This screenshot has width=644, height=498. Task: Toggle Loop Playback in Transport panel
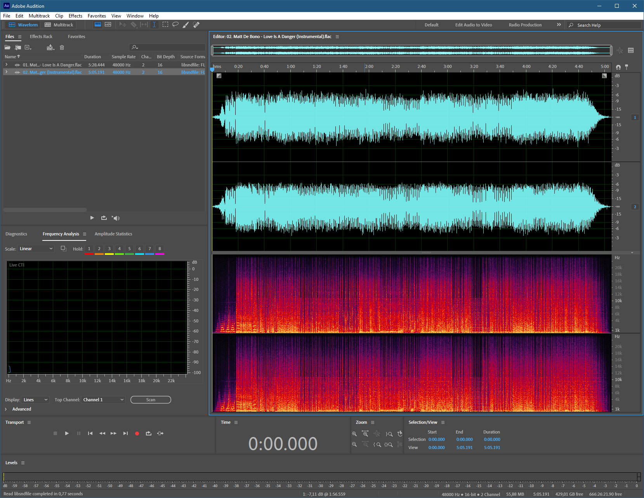[149, 433]
